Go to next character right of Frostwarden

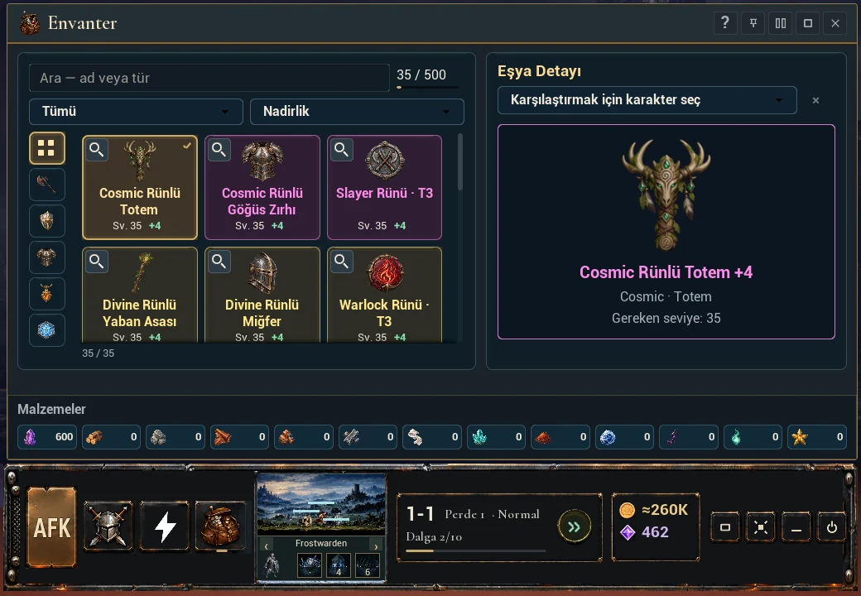point(376,546)
